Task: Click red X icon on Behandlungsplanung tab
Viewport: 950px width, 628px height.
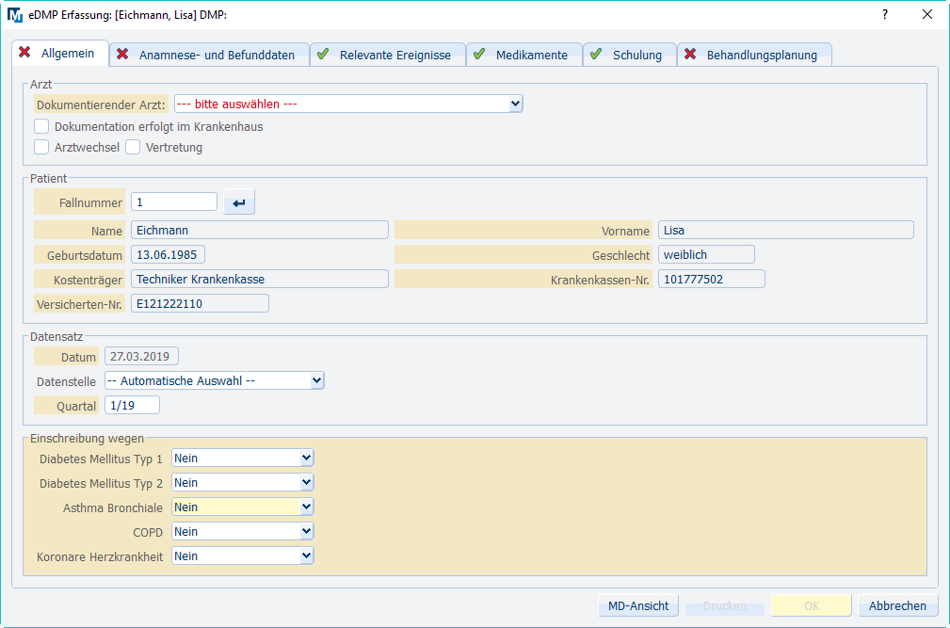Action: point(690,55)
